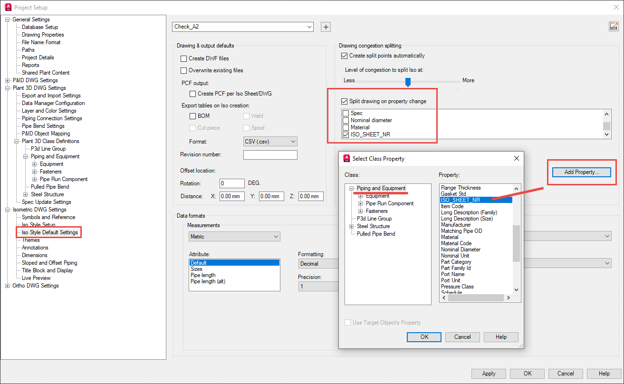Enable the Create DWF files checkbox
Screen dimensions: 624x384
183,58
